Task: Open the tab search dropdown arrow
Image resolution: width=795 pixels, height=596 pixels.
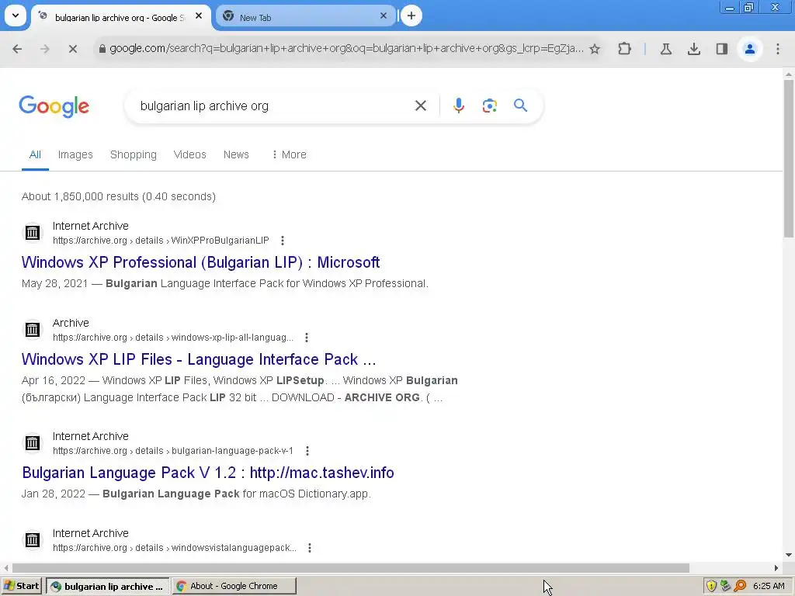Action: 16,16
